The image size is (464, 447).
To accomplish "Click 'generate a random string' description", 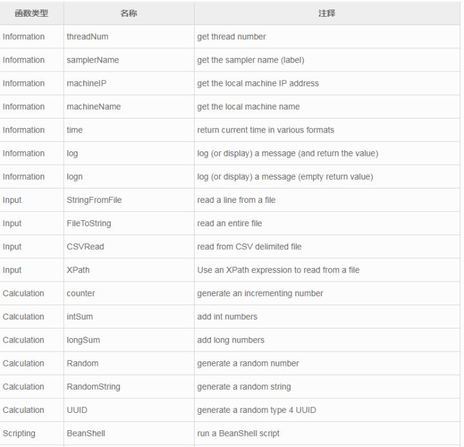I will 244,387.
